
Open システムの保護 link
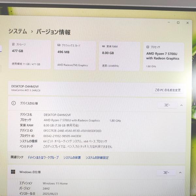(72, 158)
